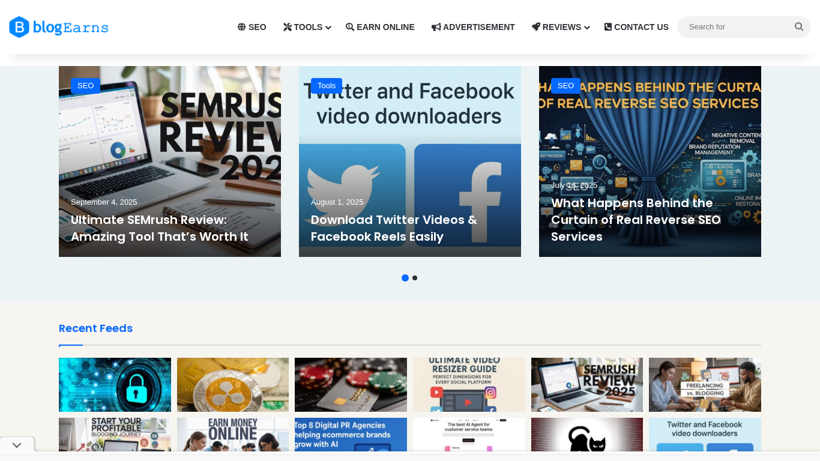Click the phone icon beside Contact Us
Image resolution: width=820 pixels, height=461 pixels.
pos(608,27)
